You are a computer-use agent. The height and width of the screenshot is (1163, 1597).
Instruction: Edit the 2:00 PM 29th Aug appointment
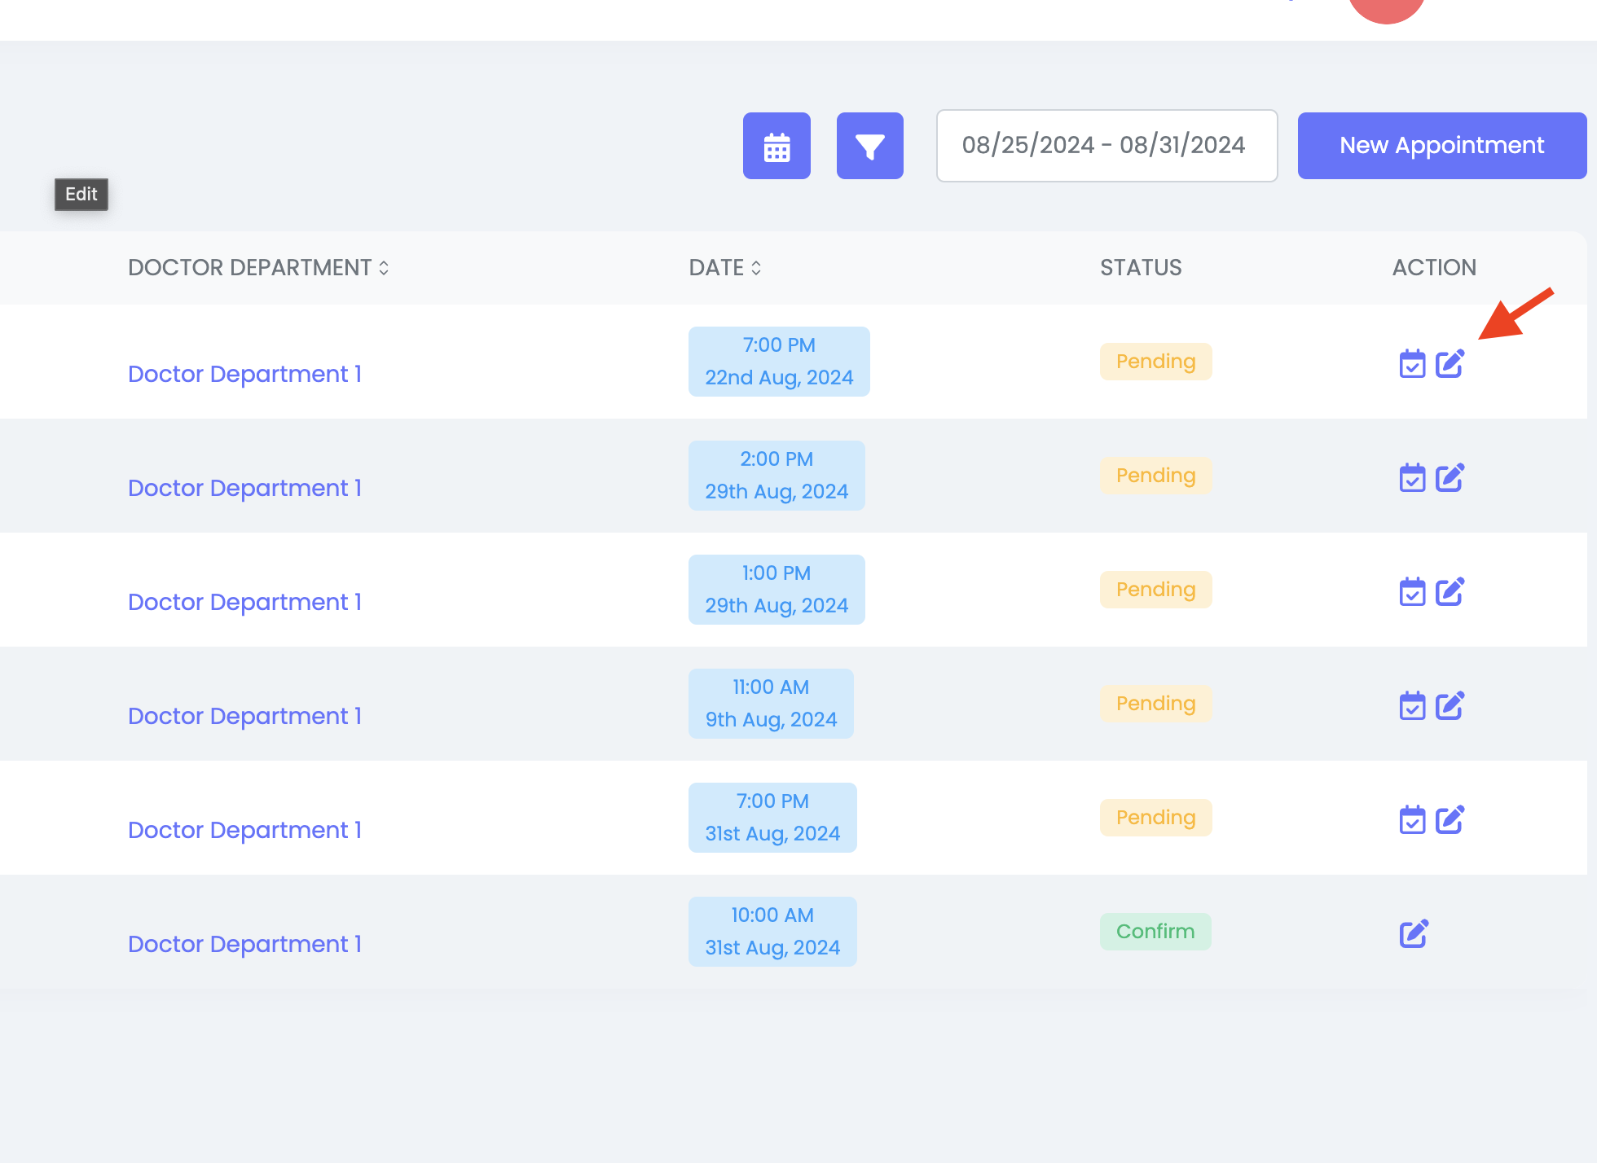pos(1450,477)
